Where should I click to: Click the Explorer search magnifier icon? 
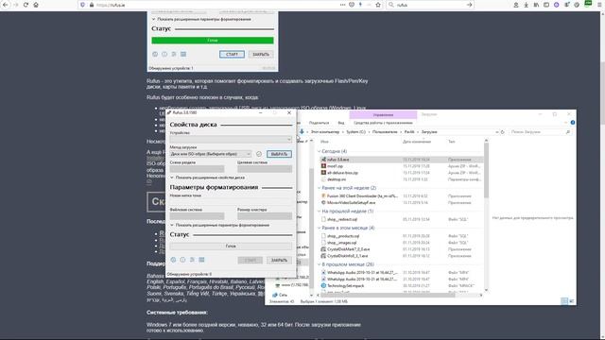(567, 132)
